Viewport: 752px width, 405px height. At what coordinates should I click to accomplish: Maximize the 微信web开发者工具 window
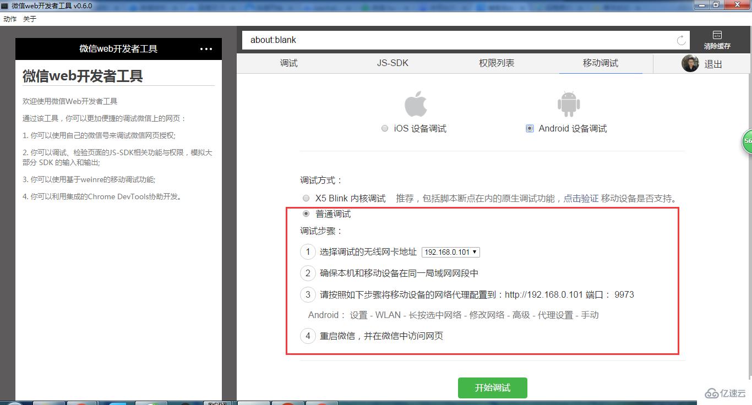point(716,4)
